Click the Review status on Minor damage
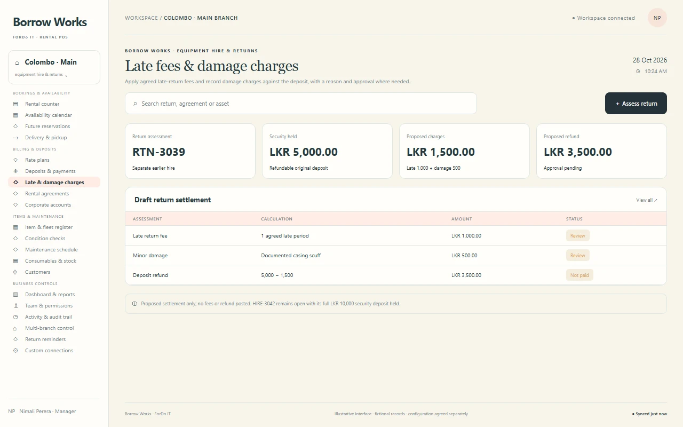Screen dimensions: 683x427 (x=578, y=256)
